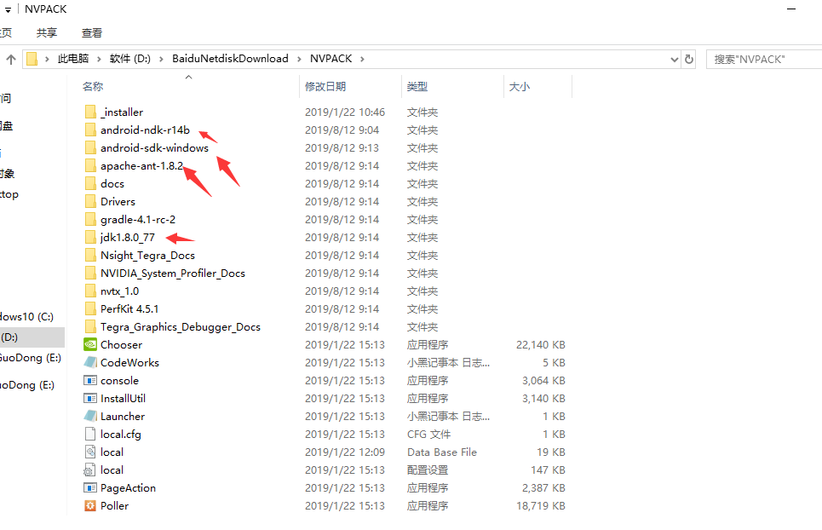Sort by 大小 column header

pyautogui.click(x=520, y=87)
